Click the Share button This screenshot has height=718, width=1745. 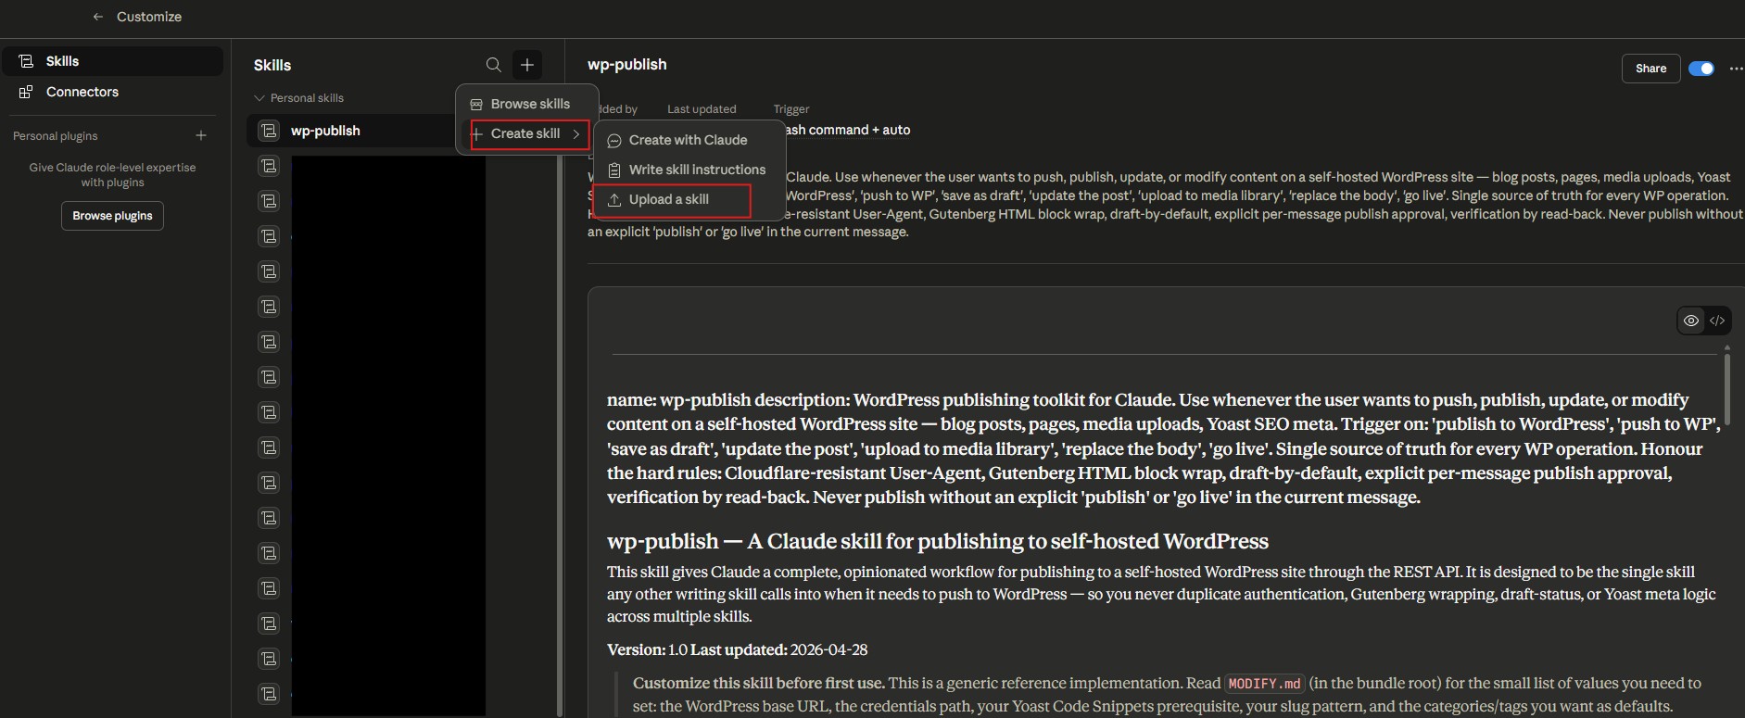[1650, 69]
